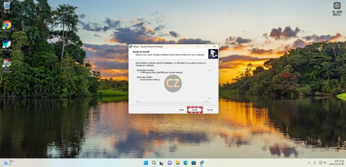
Task: Minimize the Setup window
Action: pyautogui.click(x=198, y=46)
